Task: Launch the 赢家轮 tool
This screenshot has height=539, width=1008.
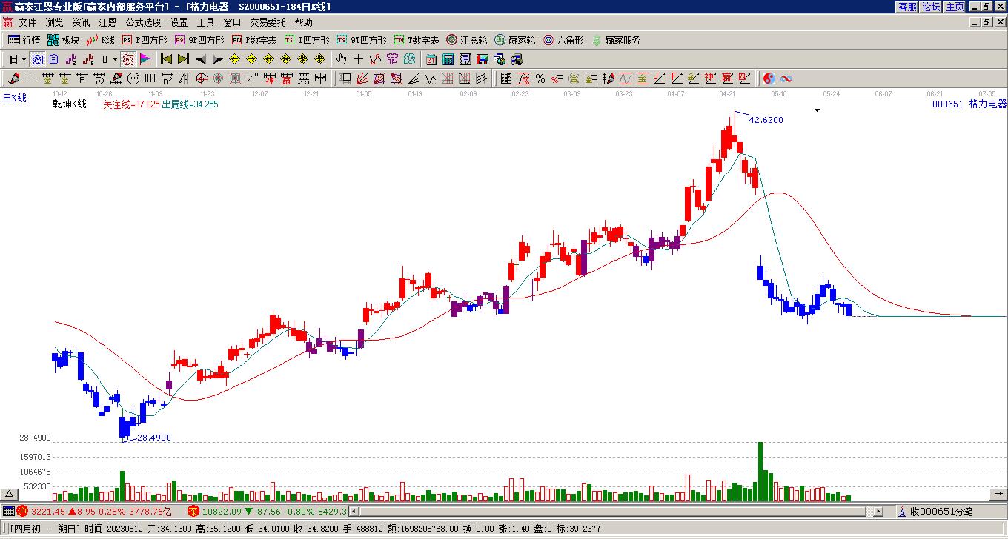Action: point(514,40)
